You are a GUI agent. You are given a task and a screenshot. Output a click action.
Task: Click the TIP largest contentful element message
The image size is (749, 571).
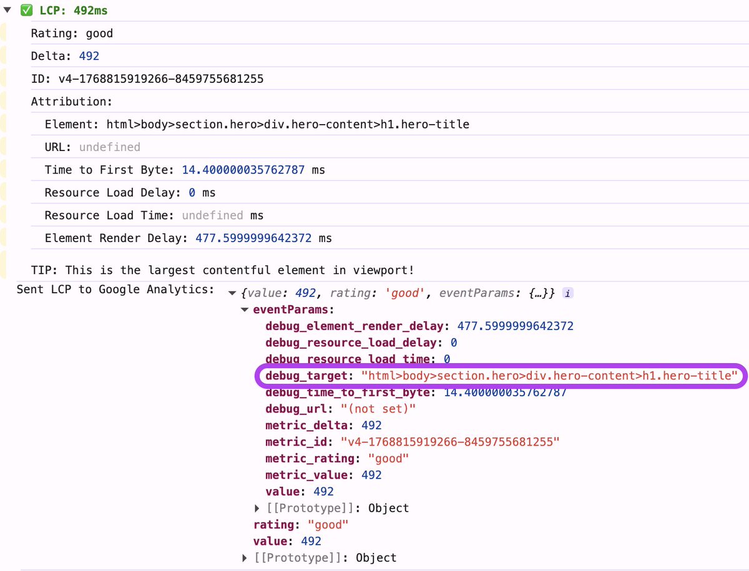coord(223,270)
